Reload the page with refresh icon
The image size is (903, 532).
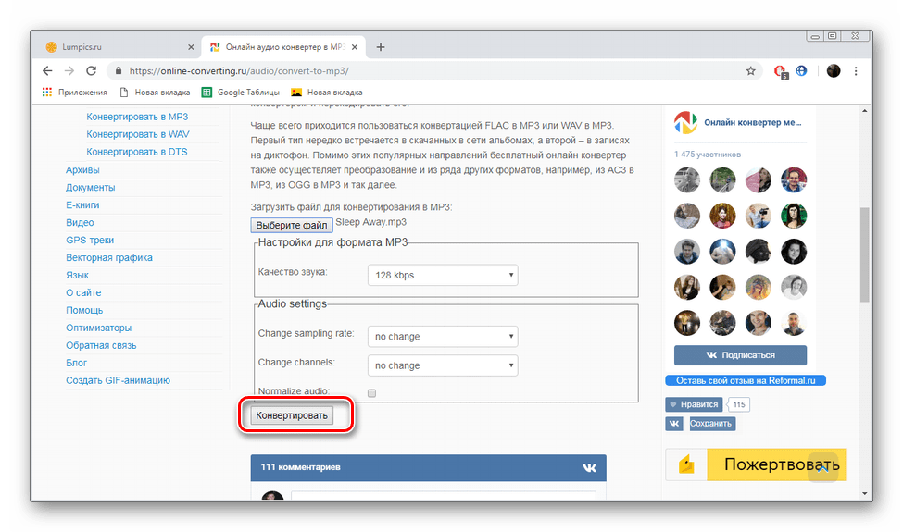pos(91,70)
